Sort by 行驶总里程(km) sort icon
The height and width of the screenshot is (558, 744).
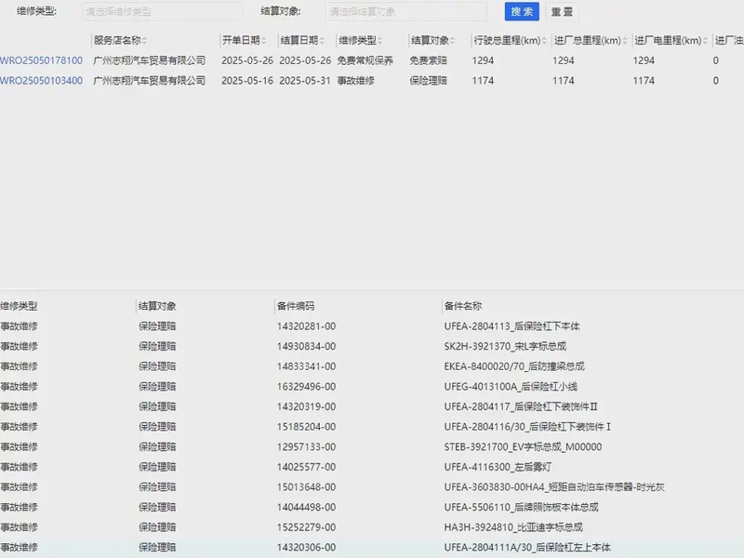click(544, 41)
